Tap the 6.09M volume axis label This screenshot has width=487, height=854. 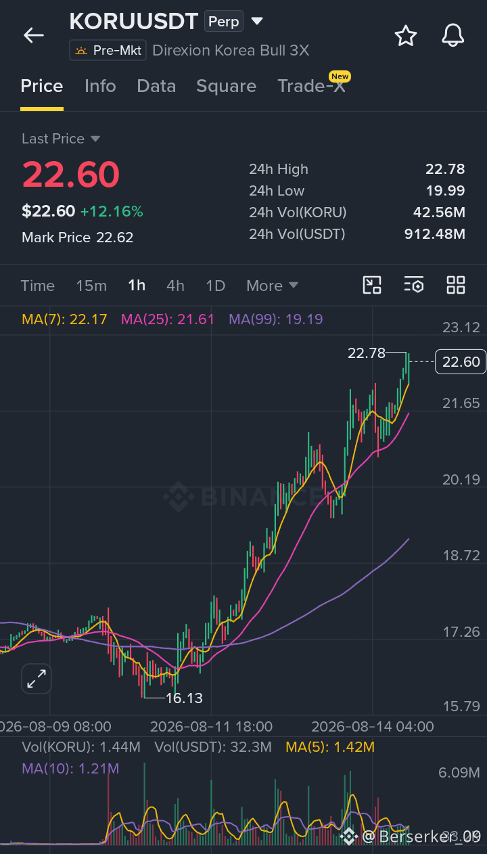[459, 772]
